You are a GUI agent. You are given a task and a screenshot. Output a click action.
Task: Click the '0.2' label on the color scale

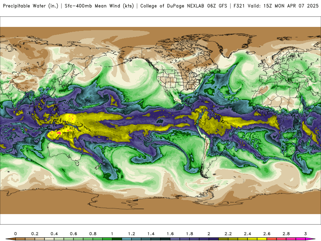point(35,234)
